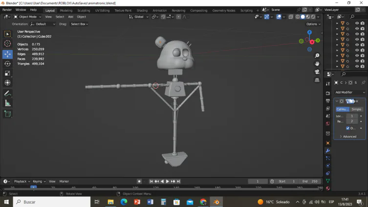Select the 3D Cursor tool
Screen dimensions: 368x207
click(7, 44)
